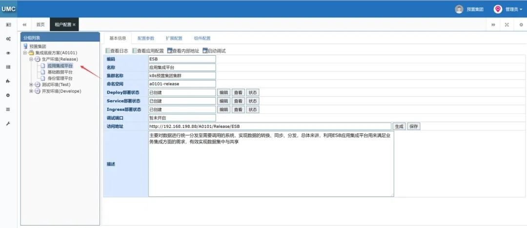This screenshot has height=228, width=527.
Task: Select 预置集团 root tree node
Action: click(x=37, y=46)
